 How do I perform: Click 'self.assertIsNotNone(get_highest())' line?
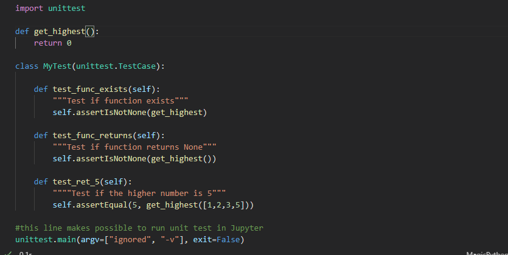[x=134, y=159]
